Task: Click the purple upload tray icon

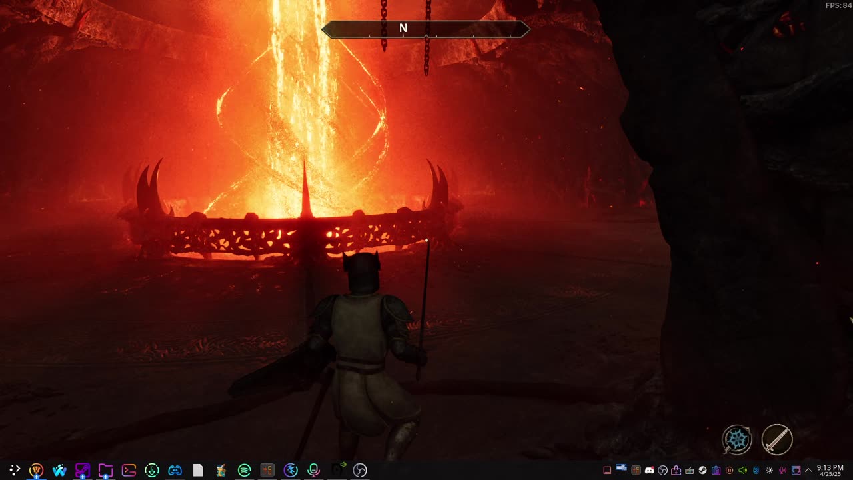Action: tap(676, 470)
